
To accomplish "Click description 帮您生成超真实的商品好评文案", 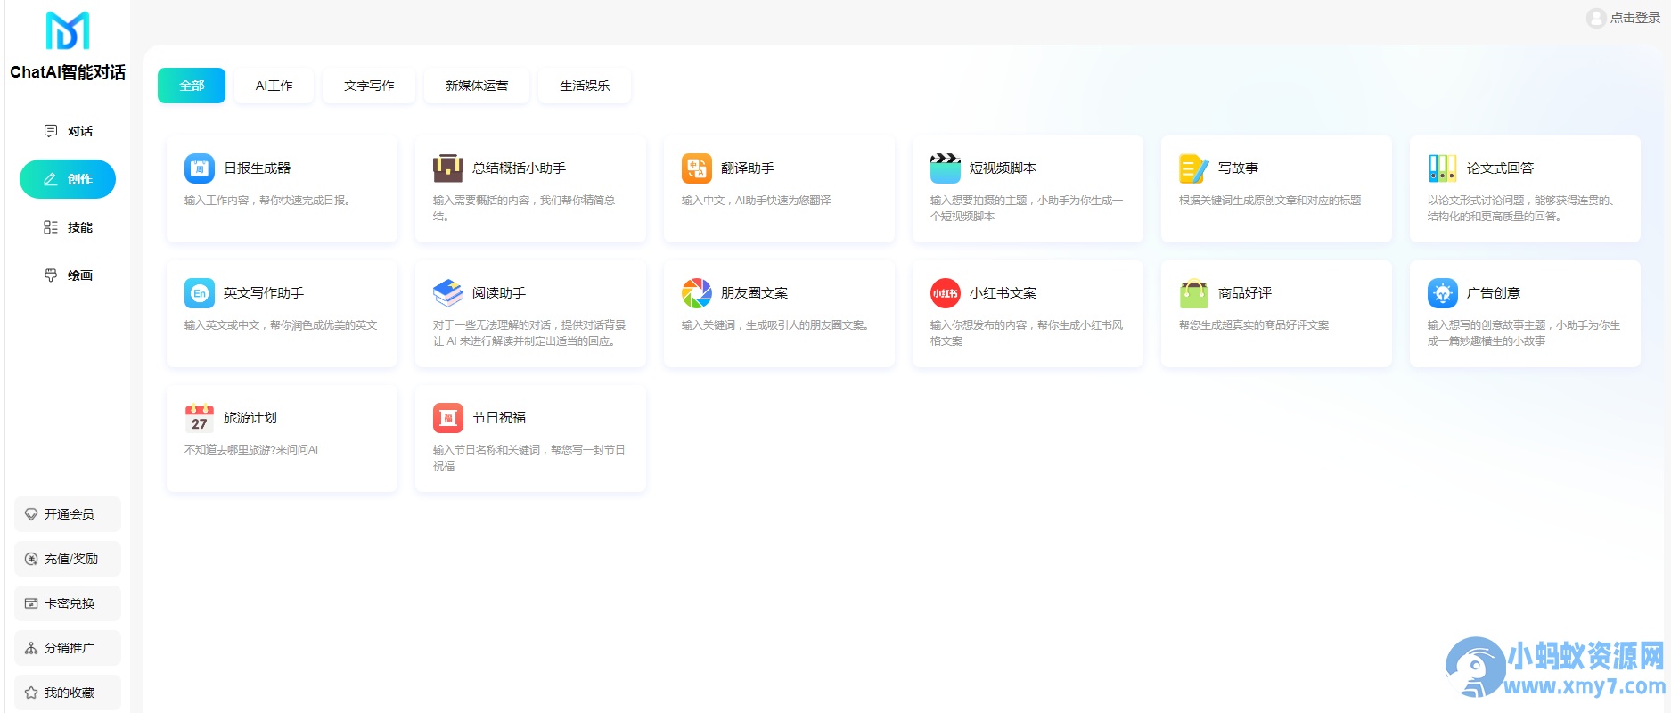I will (1254, 325).
